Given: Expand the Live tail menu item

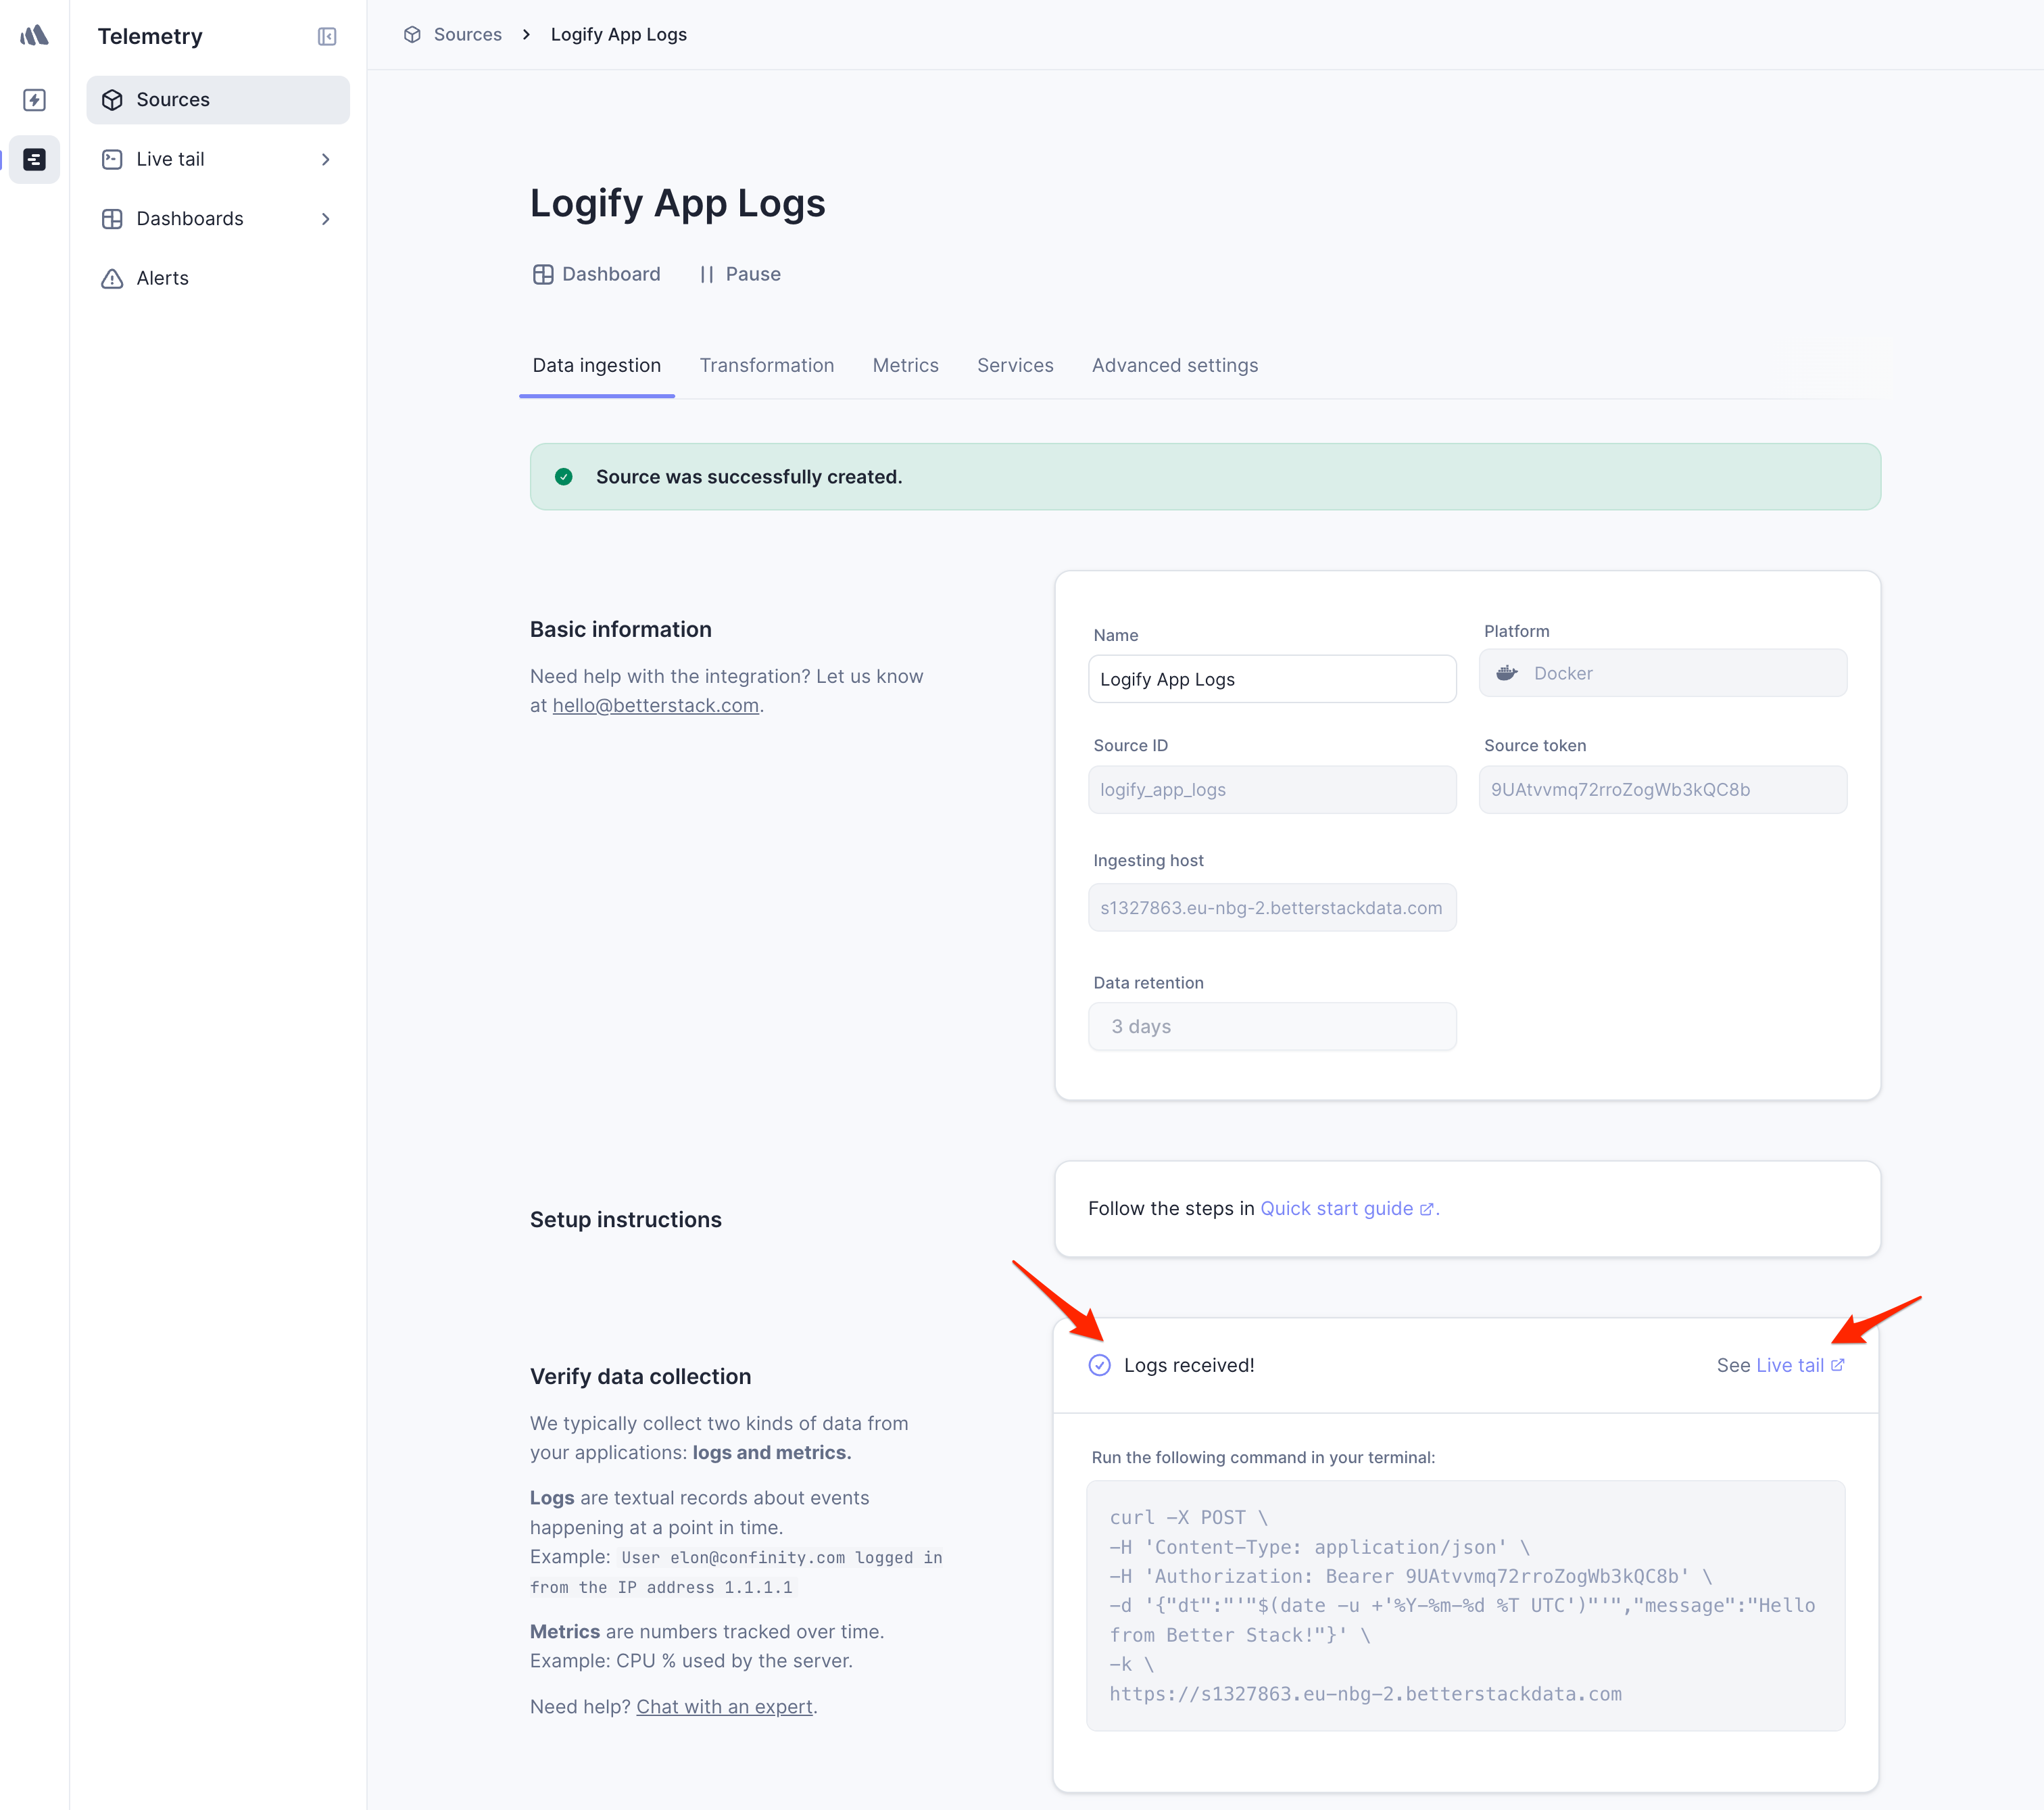Looking at the screenshot, I should pyautogui.click(x=325, y=158).
